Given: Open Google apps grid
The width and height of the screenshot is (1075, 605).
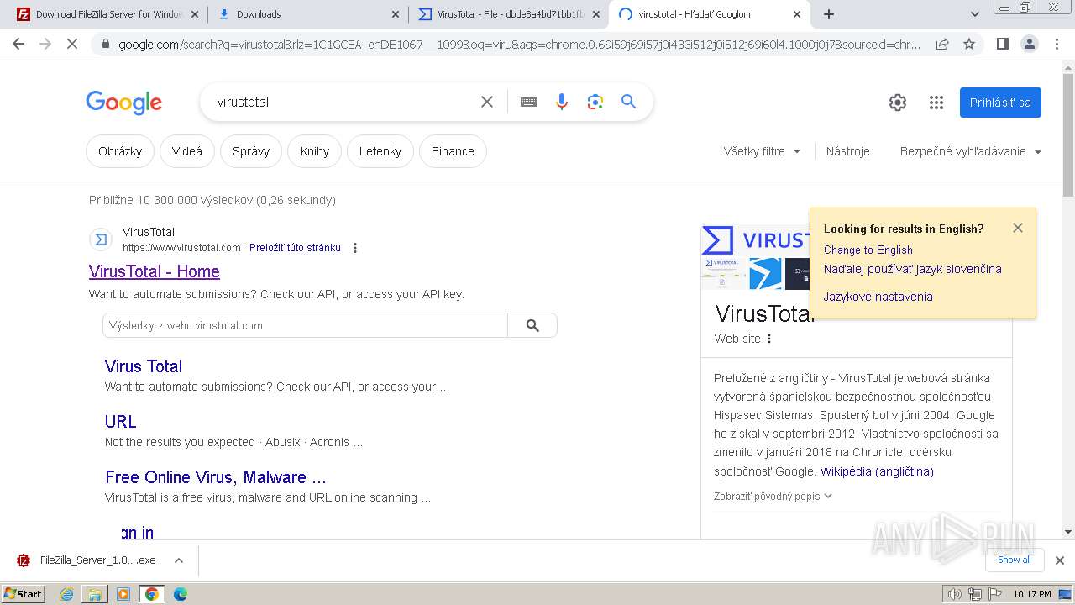Looking at the screenshot, I should (x=936, y=103).
